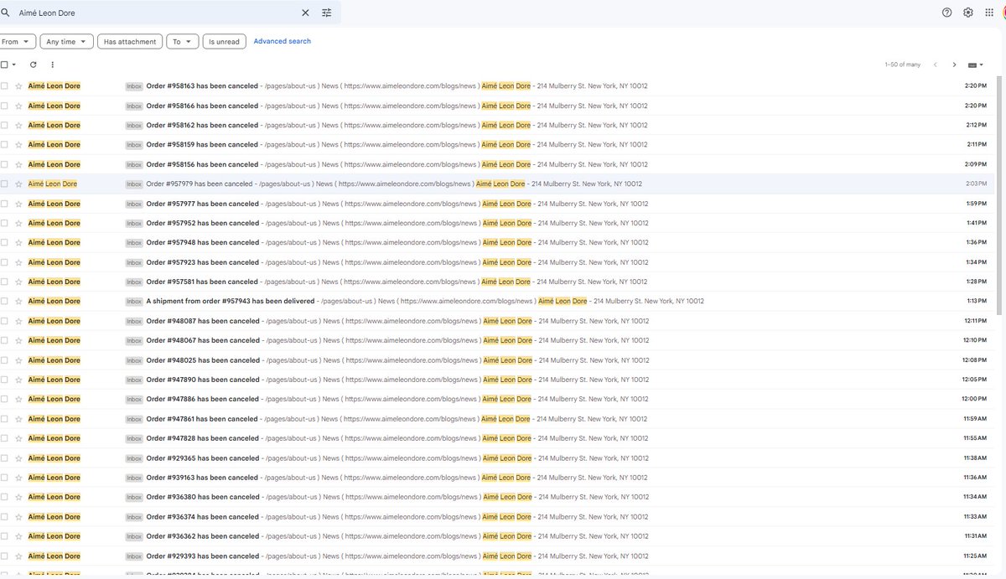This screenshot has width=1006, height=579.
Task: Tick the select-all checkbox
Action: point(4,65)
